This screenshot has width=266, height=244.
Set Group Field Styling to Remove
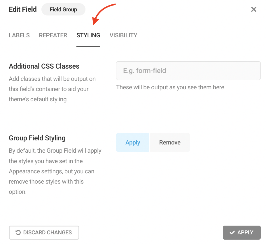[170, 142]
